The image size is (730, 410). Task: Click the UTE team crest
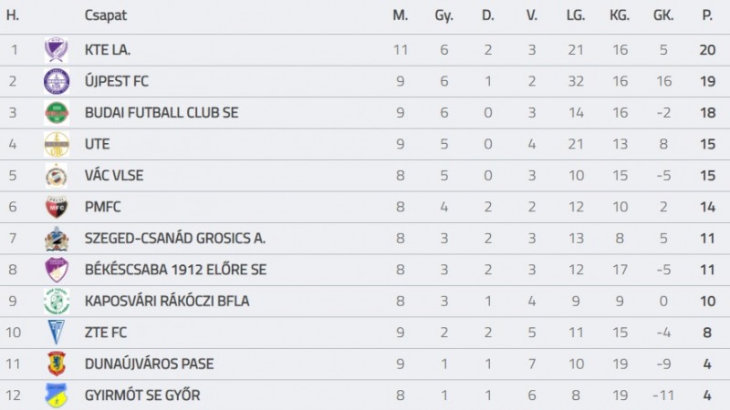(x=57, y=144)
